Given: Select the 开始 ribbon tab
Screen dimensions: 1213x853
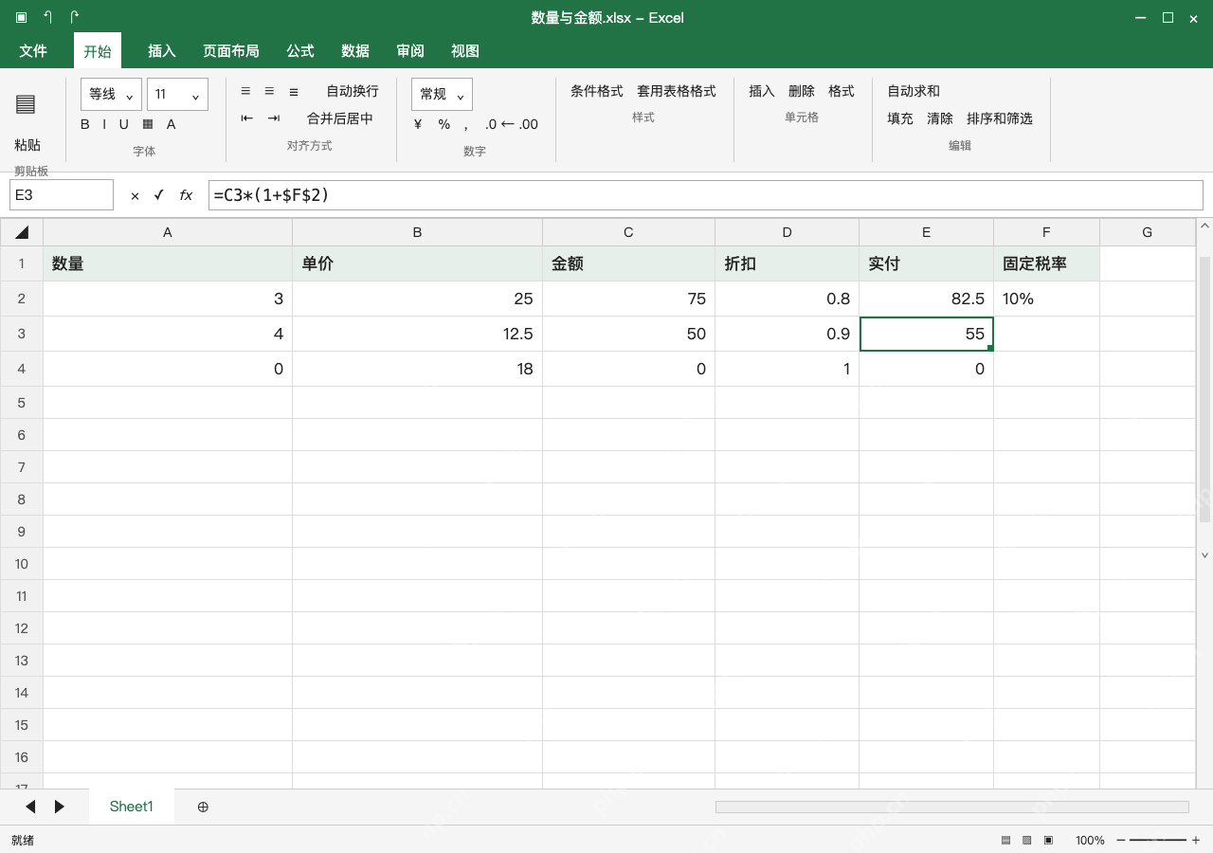Looking at the screenshot, I should click(x=98, y=51).
